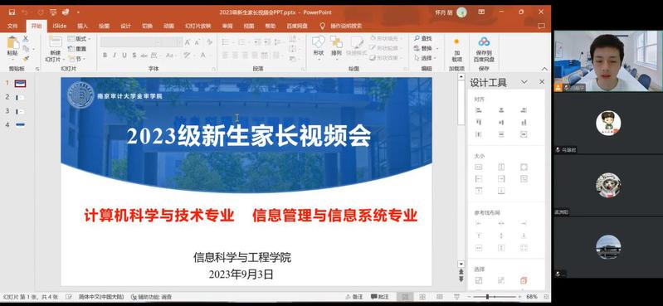Open the Shapes (形状) gallery icon
Image resolution: width=663 pixels, height=306 pixels.
click(319, 41)
